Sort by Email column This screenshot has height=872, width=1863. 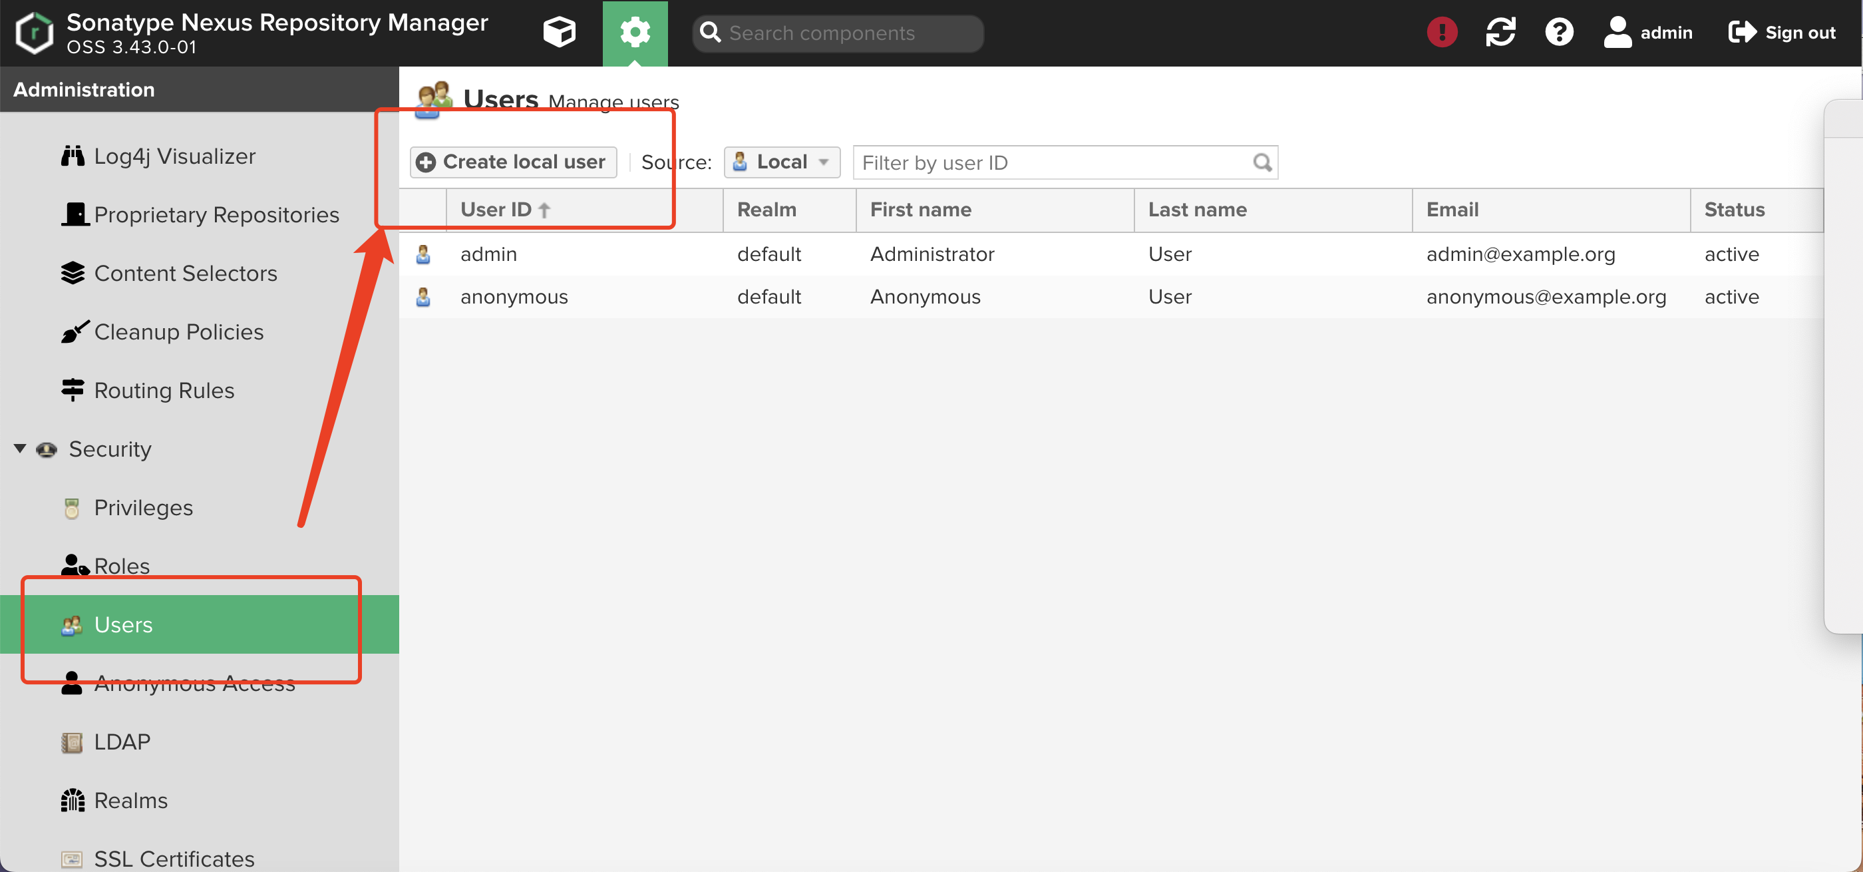1552,210
